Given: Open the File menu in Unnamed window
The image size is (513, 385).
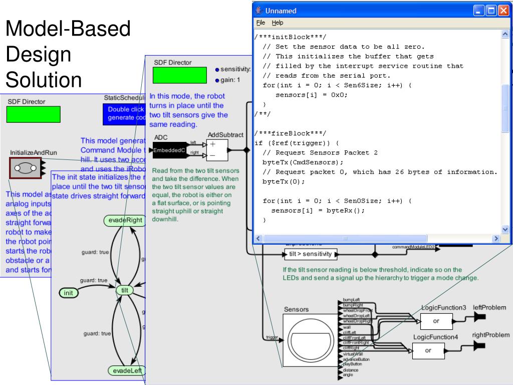Looking at the screenshot, I should coord(261,23).
